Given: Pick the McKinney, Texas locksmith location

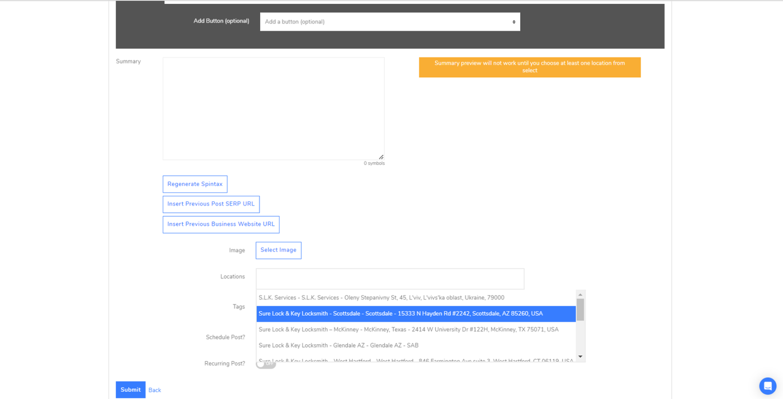Looking at the screenshot, I should (408, 330).
